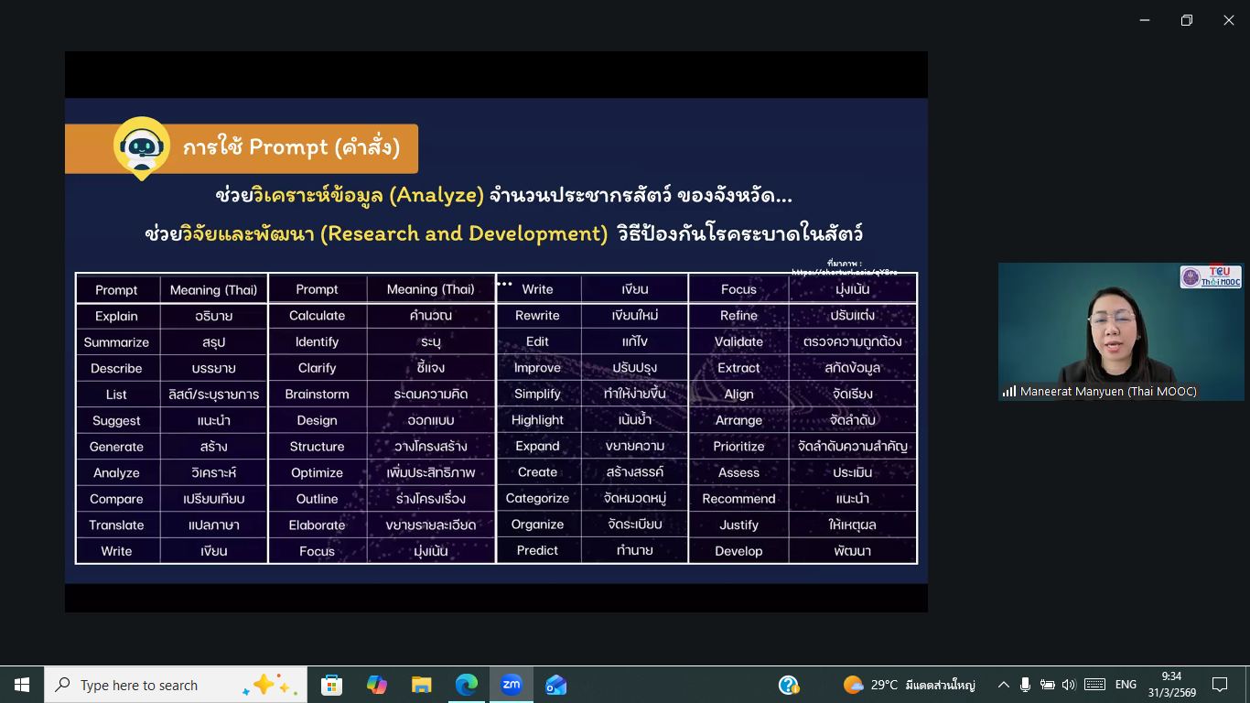Click the microphone icon in the system tray
This screenshot has width=1250, height=703.
click(1025, 685)
